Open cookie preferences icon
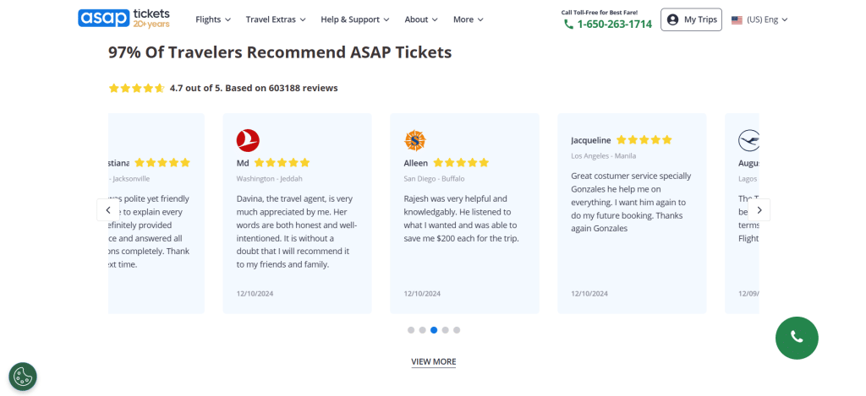 coord(23,377)
